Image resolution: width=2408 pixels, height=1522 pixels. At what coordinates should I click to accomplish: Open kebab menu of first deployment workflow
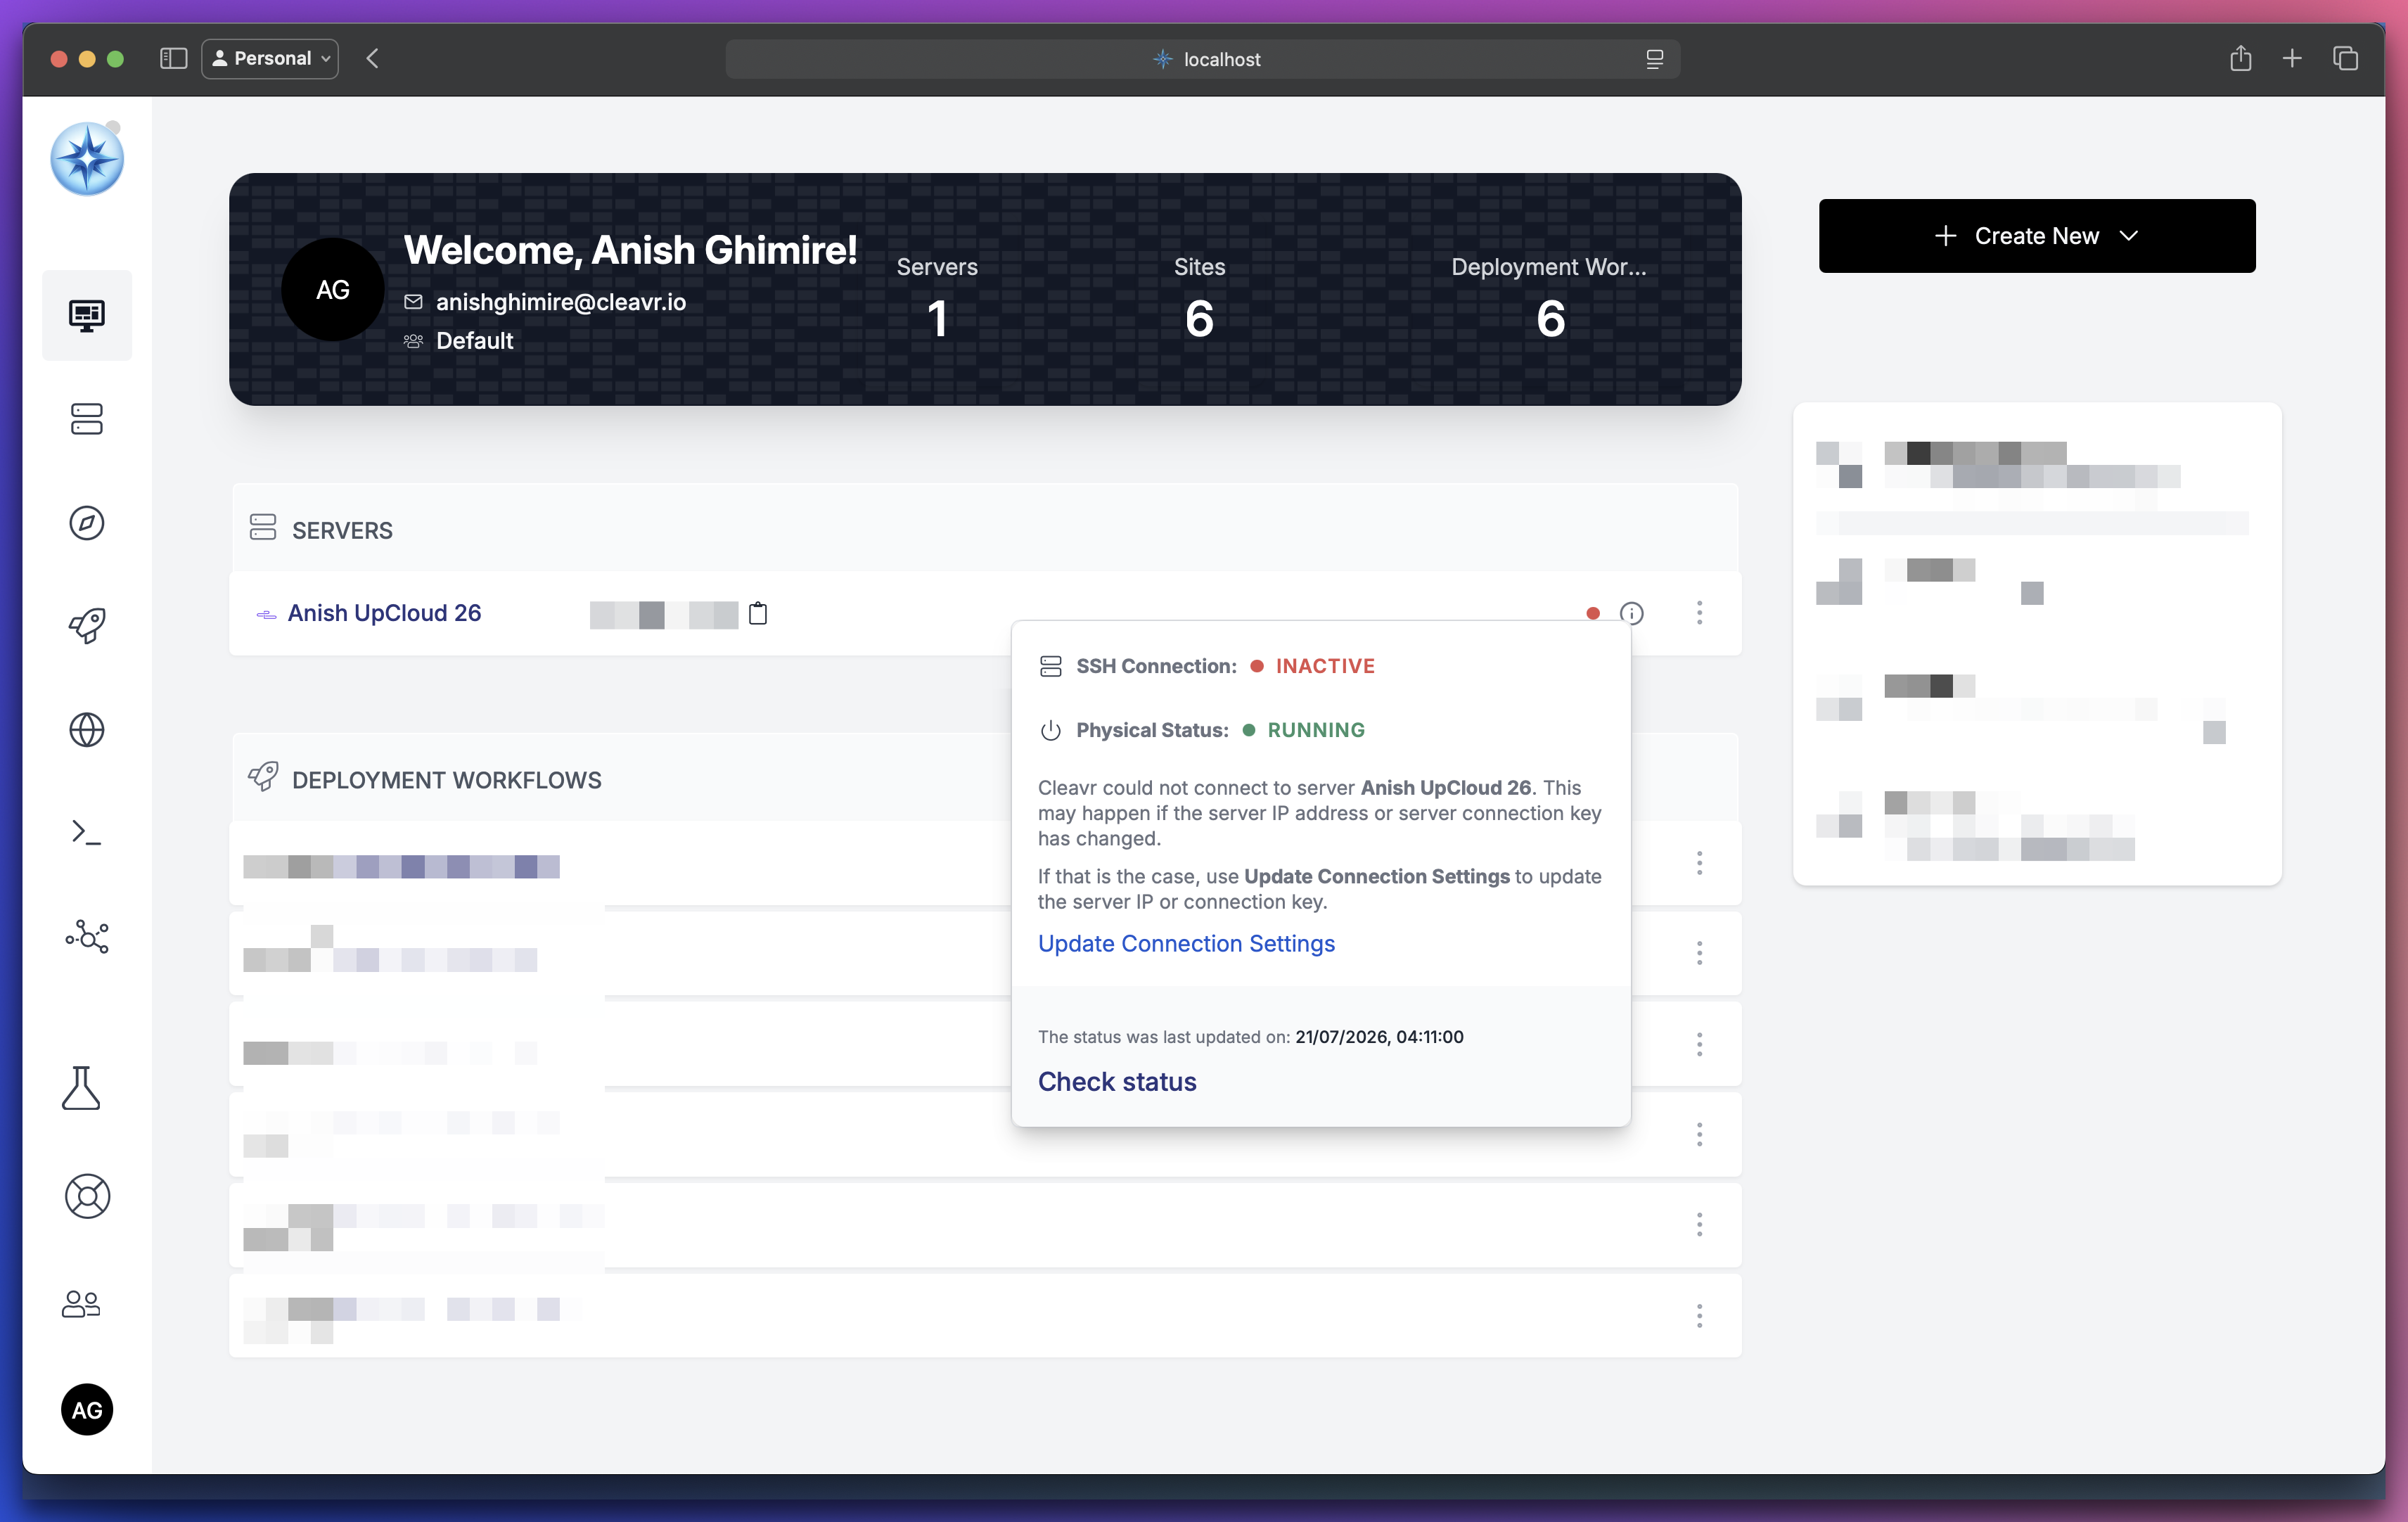pyautogui.click(x=1699, y=863)
